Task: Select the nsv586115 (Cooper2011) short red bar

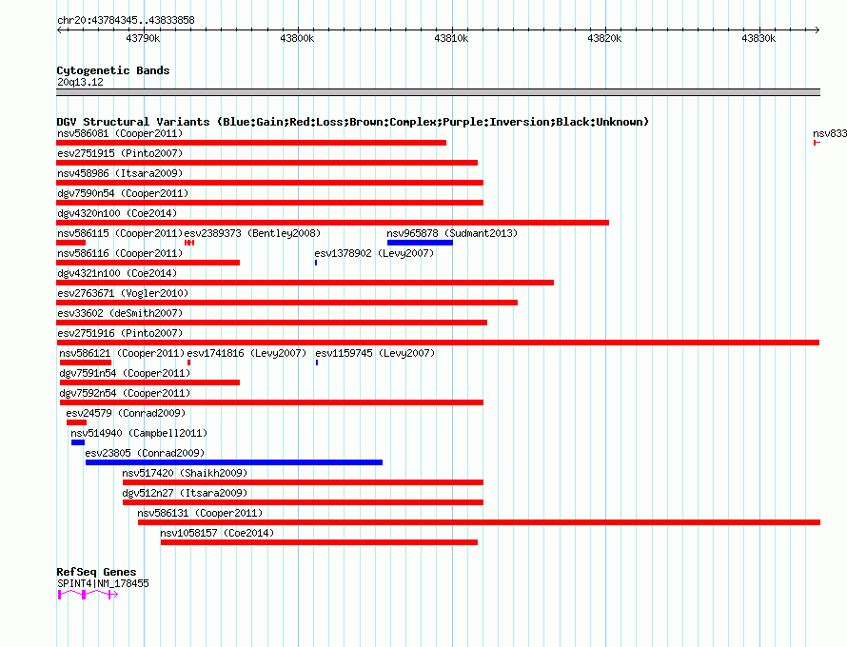Action: click(x=70, y=243)
